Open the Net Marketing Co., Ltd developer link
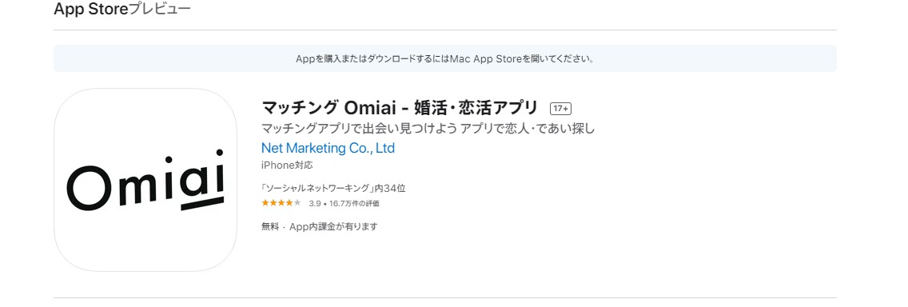This screenshot has height=307, width=908. (x=328, y=148)
